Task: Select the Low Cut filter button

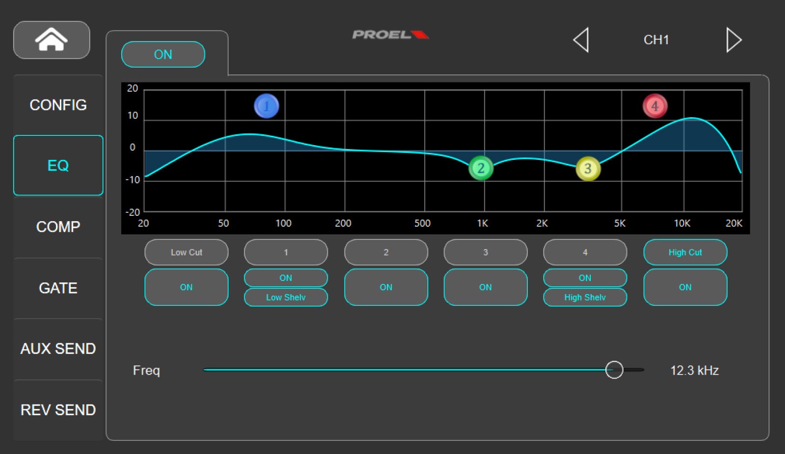Action: pyautogui.click(x=186, y=252)
